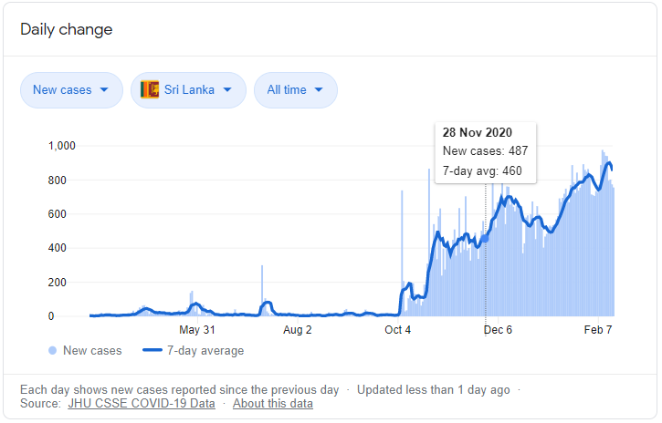This screenshot has height=423, width=662.
Task: Click the Aug 2 axis label
Action: click(298, 329)
